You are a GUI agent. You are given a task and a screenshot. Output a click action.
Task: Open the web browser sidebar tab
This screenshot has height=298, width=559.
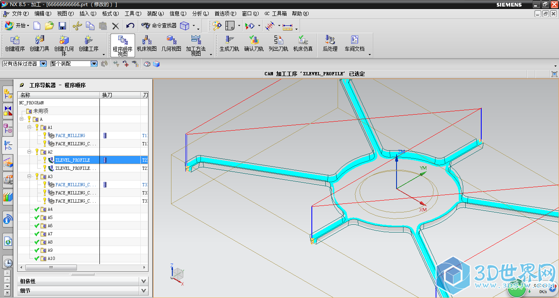tap(8, 242)
